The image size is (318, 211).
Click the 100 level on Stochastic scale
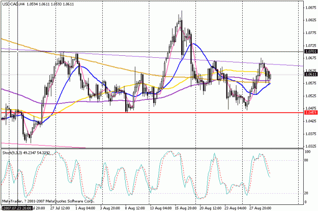click(x=308, y=152)
